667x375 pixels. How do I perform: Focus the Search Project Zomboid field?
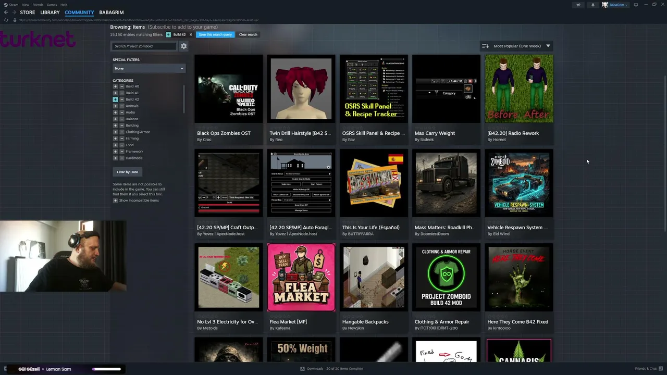pos(144,46)
